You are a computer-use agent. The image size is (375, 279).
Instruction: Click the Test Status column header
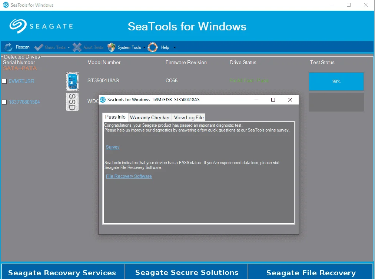322,62
